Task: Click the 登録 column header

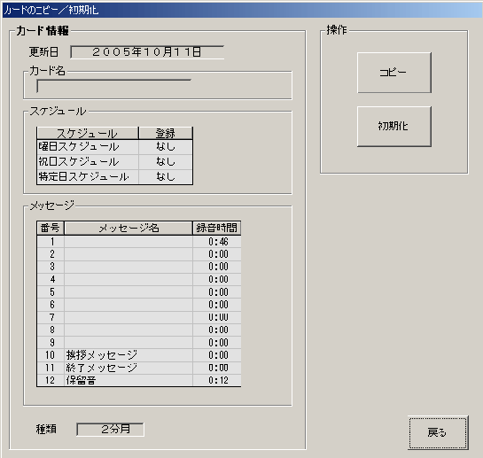Action: click(x=166, y=133)
